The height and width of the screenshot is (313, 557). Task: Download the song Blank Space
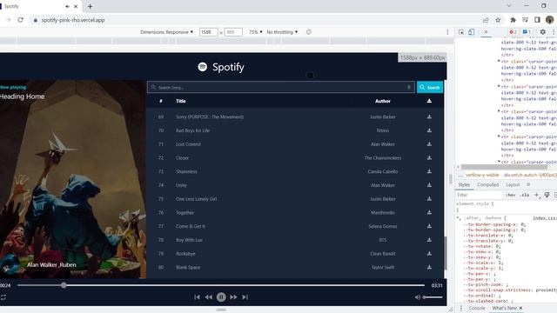point(429,267)
